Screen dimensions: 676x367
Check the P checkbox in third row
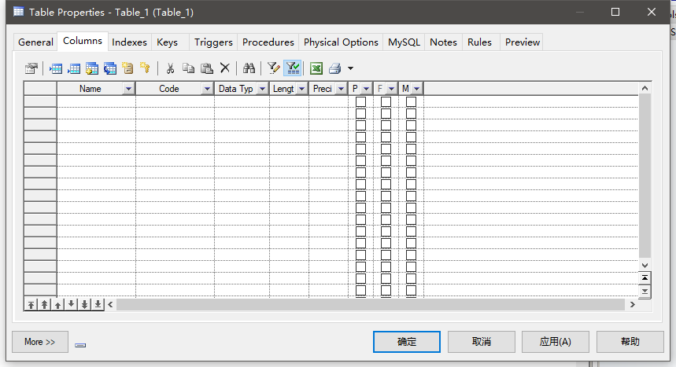(x=361, y=126)
